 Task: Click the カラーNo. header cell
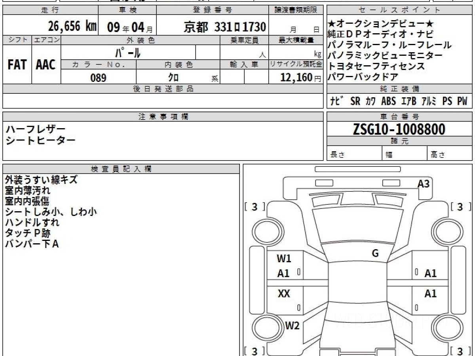click(x=99, y=64)
